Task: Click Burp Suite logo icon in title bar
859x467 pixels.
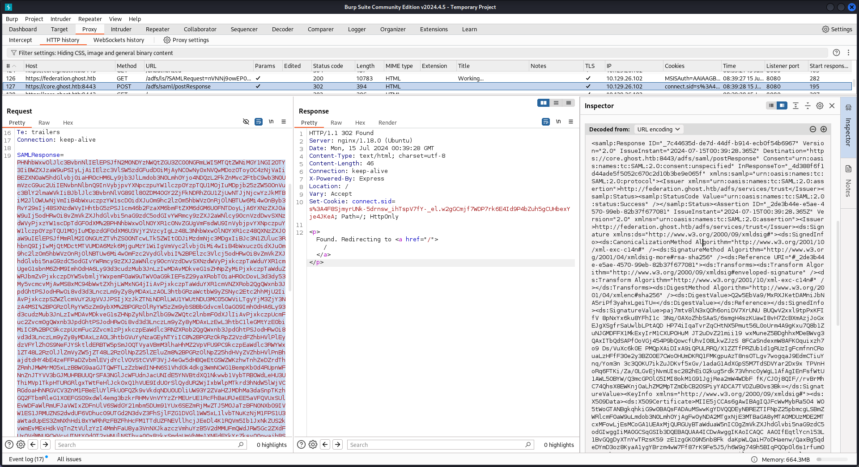Action: click(x=9, y=7)
